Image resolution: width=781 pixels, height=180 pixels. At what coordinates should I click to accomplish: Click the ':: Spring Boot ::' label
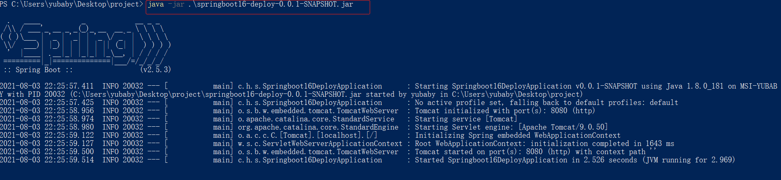click(38, 70)
